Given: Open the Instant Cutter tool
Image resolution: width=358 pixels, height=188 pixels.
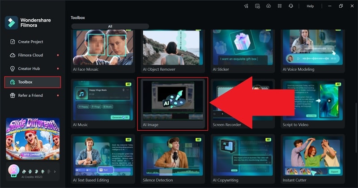Looking at the screenshot, I should coord(312,159).
